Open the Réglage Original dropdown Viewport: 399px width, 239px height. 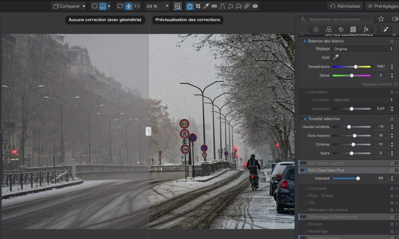(x=363, y=49)
